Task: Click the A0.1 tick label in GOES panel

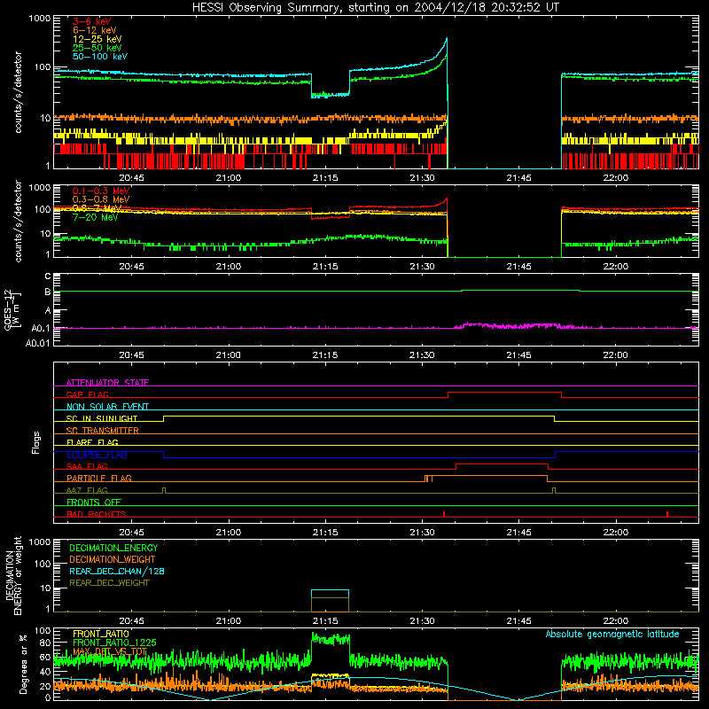Action: click(41, 328)
